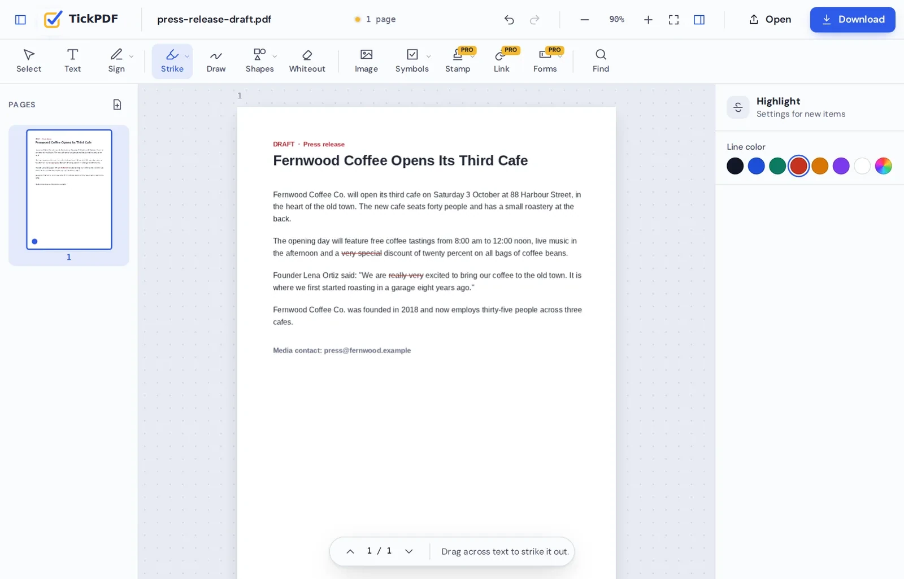Click the DRAFT label in document
Screen dimensions: 904x579
[284, 144]
